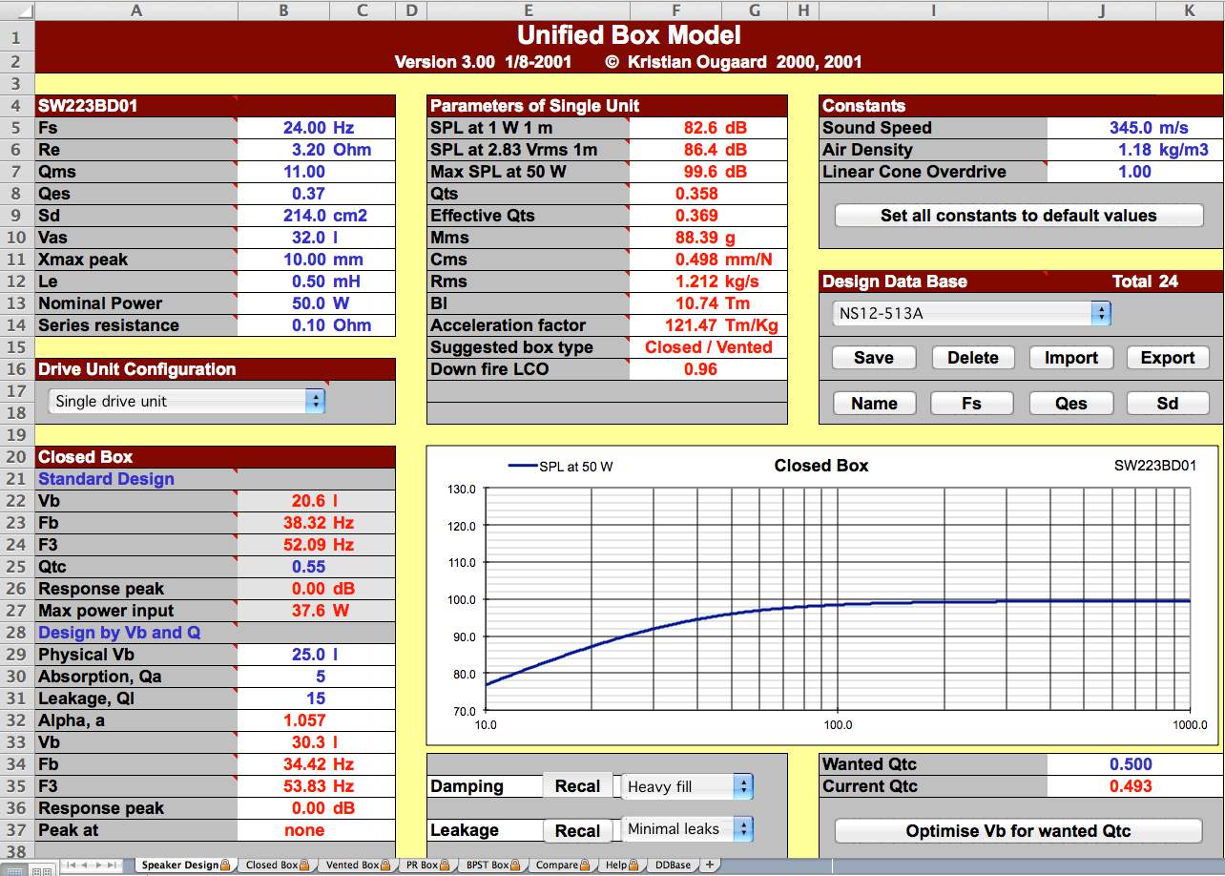Open the Drive Unit Configuration dropdown
The image size is (1225, 876).
tap(187, 401)
